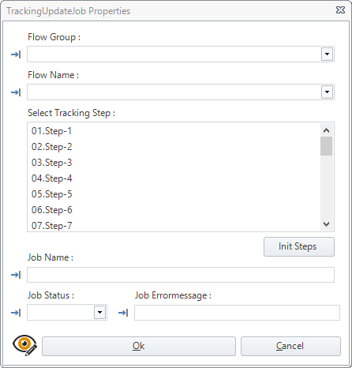Viewport: 352px width, 368px height.
Task: Click the arrow icon beside Job Status
Action: (x=16, y=313)
